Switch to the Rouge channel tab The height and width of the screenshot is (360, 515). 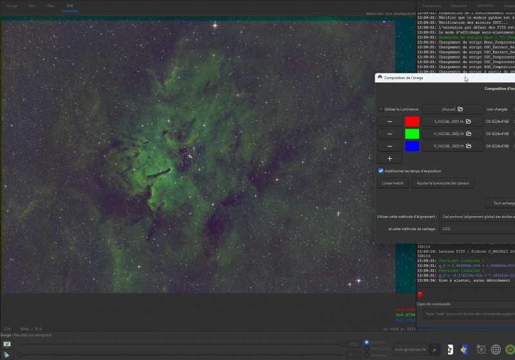point(12,6)
